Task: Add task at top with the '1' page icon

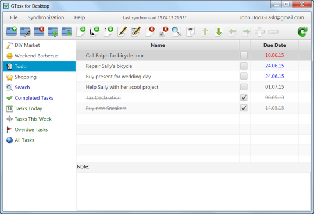Action: pos(108,31)
